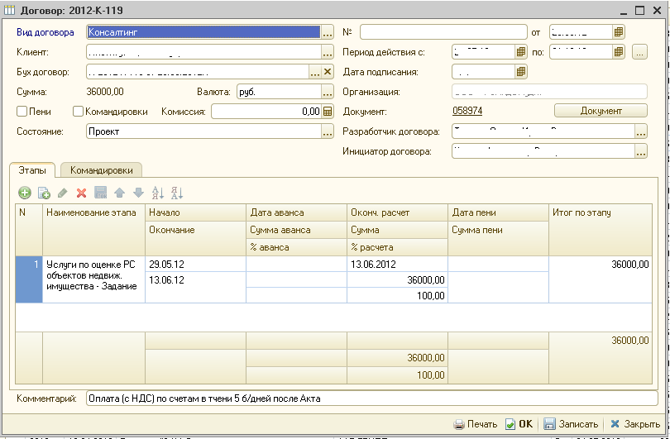This screenshot has height=439, width=670.
Task: Click 'Сумма пени' column header
Action: [x=498, y=238]
